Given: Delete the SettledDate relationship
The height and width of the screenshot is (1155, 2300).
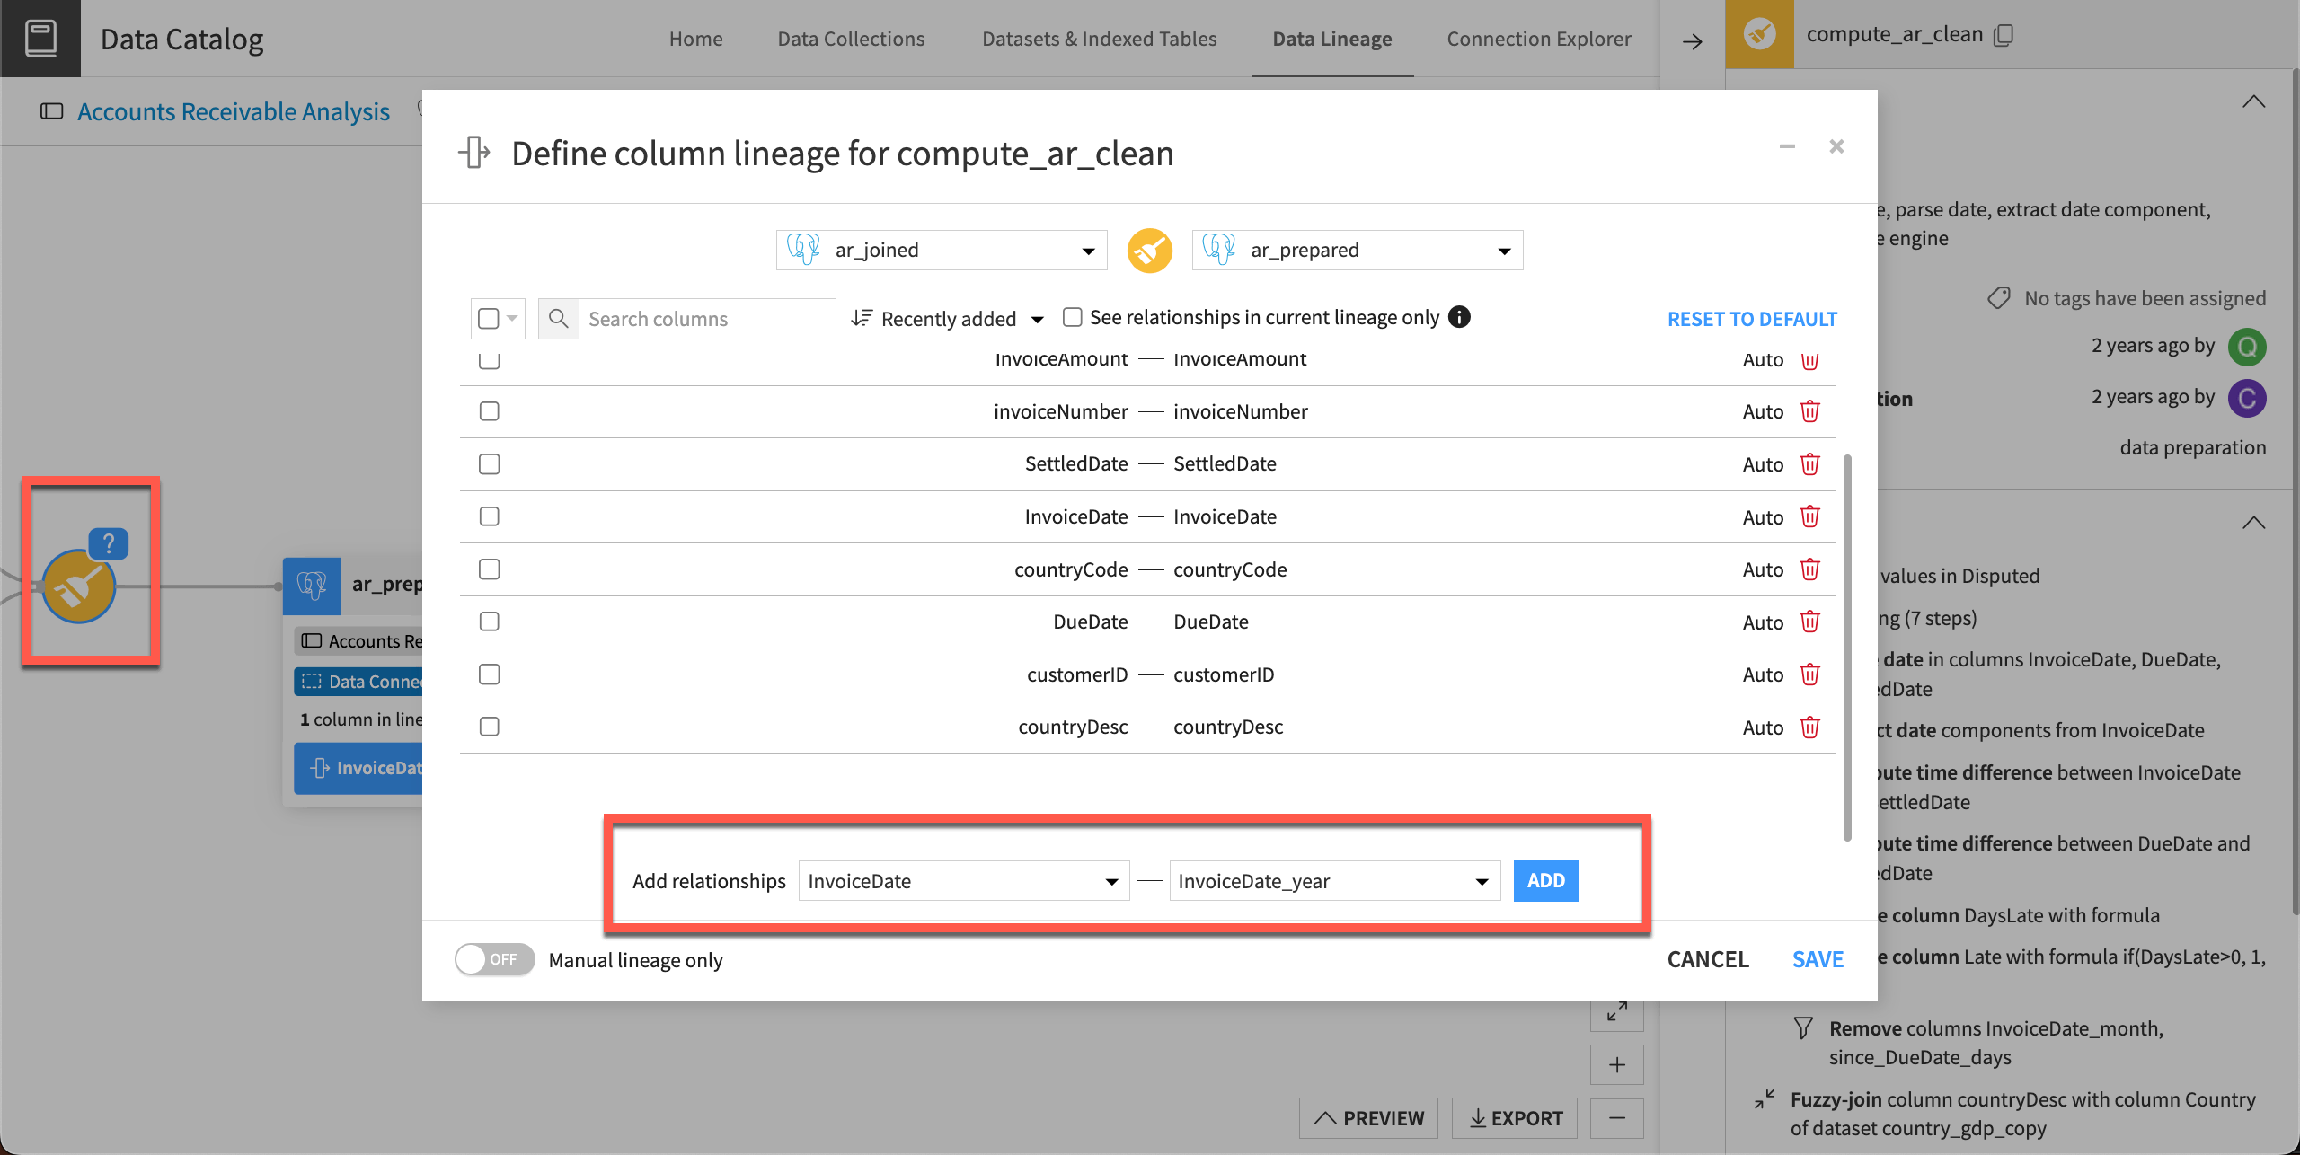Looking at the screenshot, I should coord(1809,464).
